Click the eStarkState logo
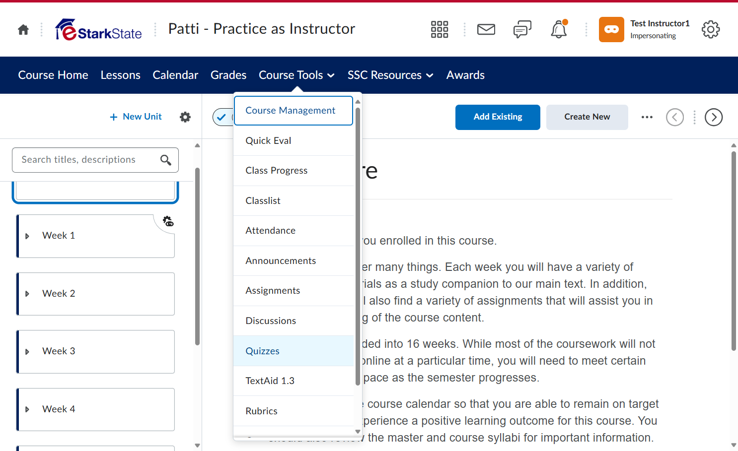Image resolution: width=738 pixels, height=451 pixels. [x=98, y=30]
